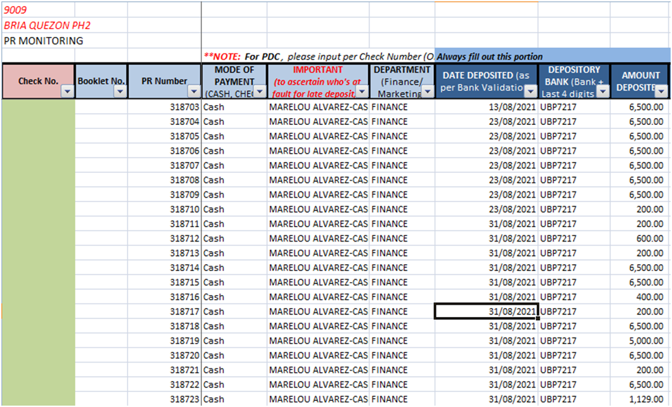Open the Check No. column filter dropdown
The width and height of the screenshot is (672, 407).
67,91
